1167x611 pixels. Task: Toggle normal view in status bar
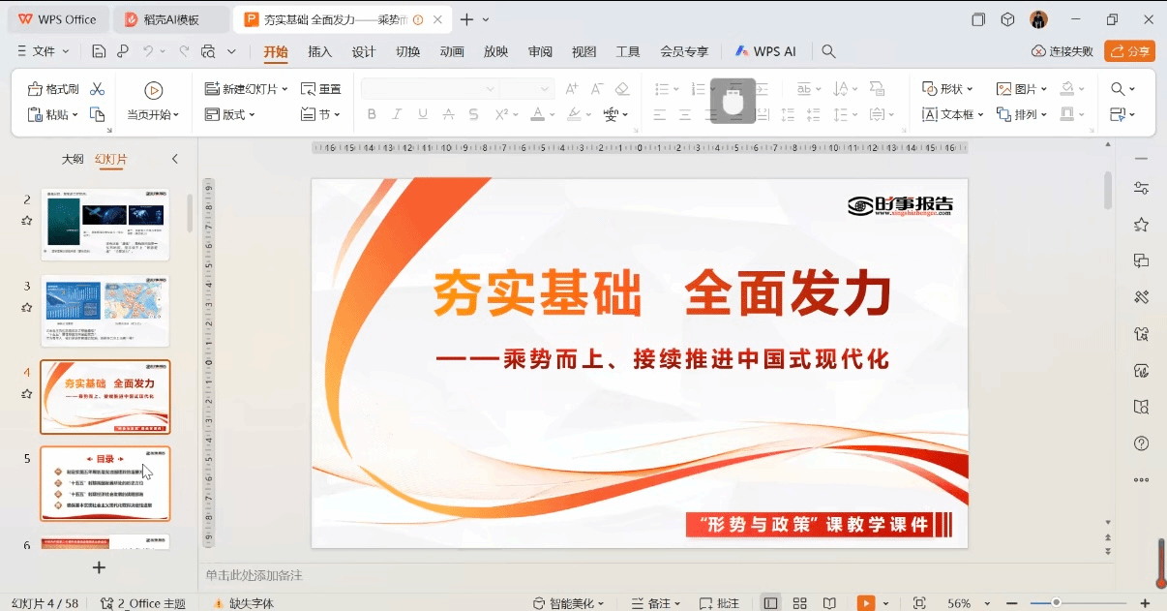[x=770, y=603]
